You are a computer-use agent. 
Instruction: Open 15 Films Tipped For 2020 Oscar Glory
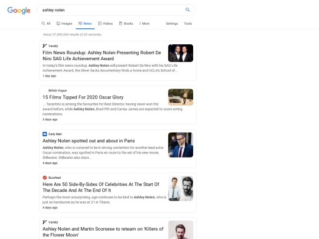click(x=83, y=97)
